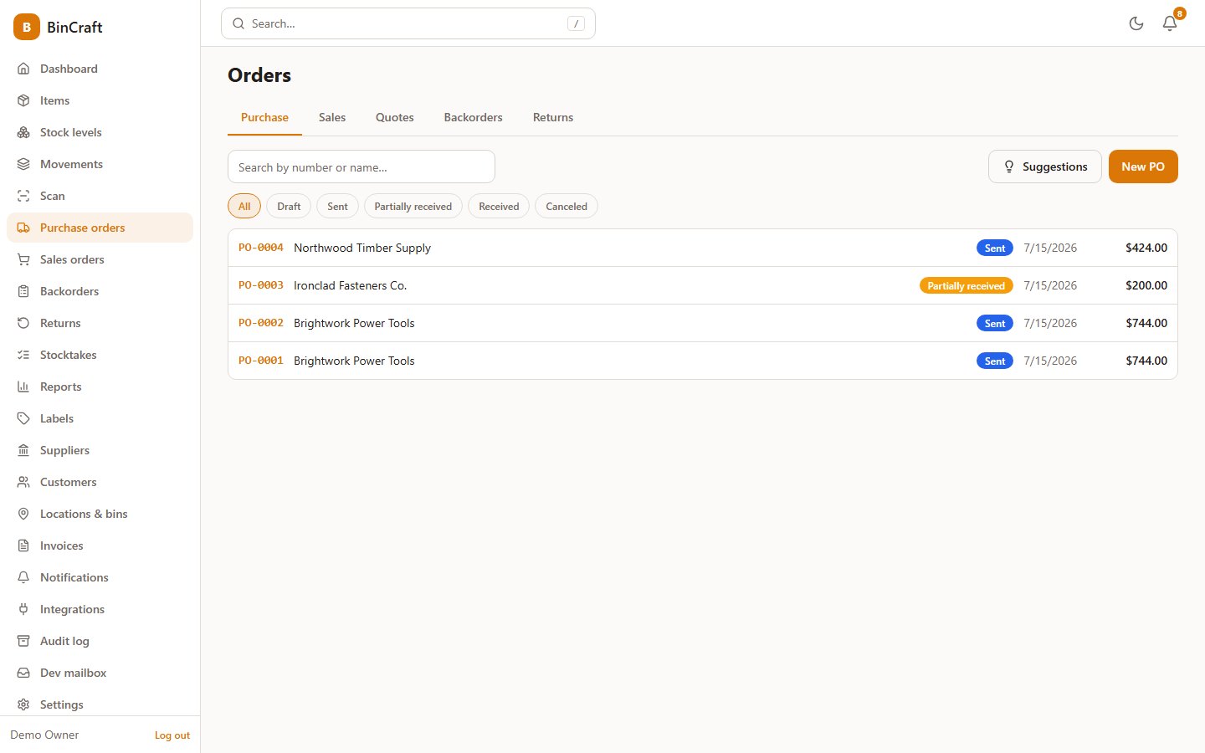Focus the top global Search field
This screenshot has height=753, width=1205.
point(408,23)
